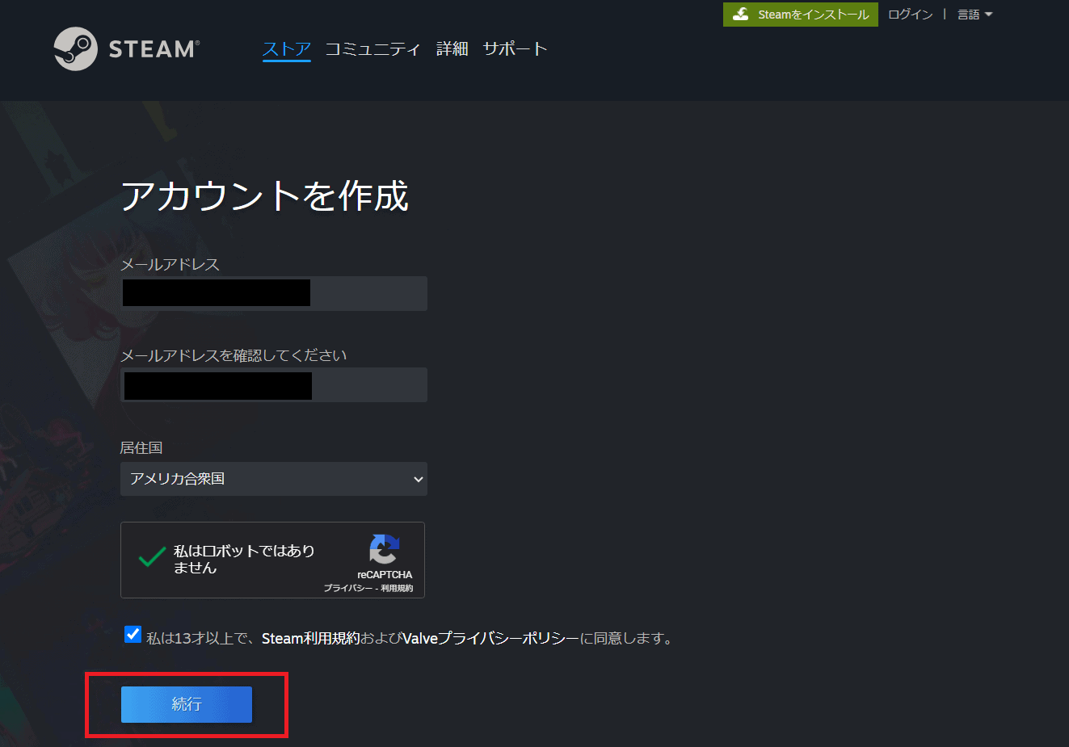Screen dimensions: 1069x747
Task: Click the email confirmation input field
Action: (x=274, y=385)
